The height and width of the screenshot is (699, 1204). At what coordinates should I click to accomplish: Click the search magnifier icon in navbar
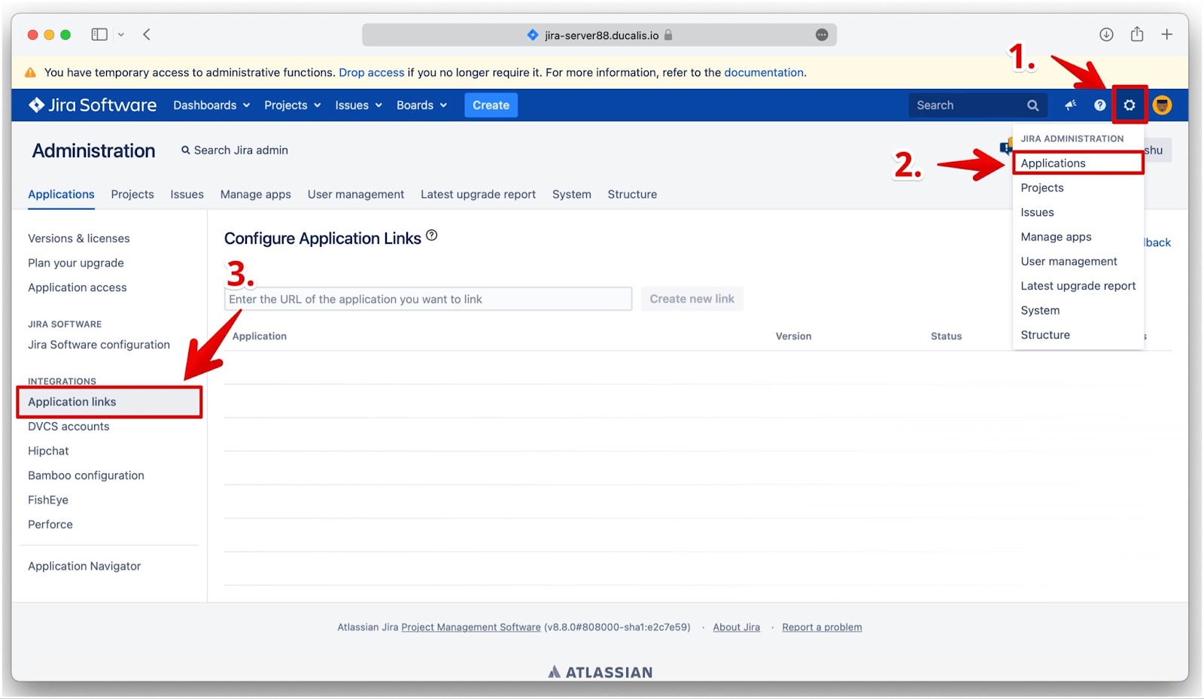[x=1032, y=105]
